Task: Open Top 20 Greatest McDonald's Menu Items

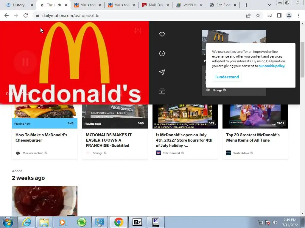Action: click(x=253, y=137)
